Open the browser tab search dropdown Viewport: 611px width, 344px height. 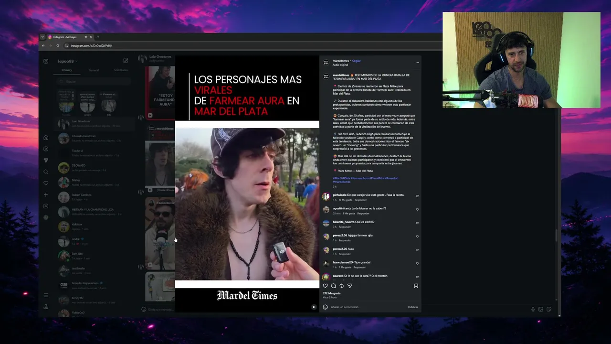click(x=42, y=37)
